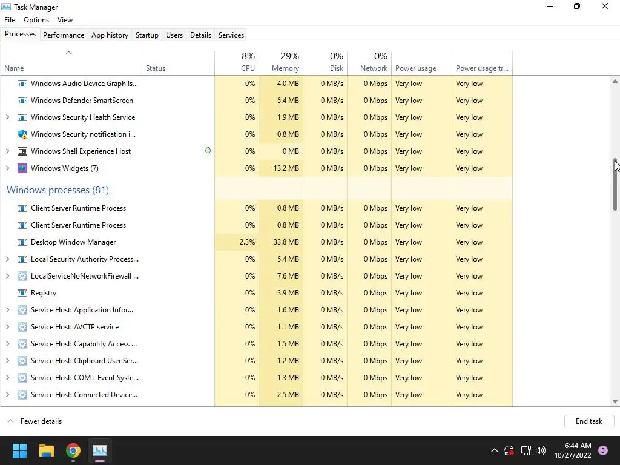Expand Service Host: COM+ Event System
The width and height of the screenshot is (620, 465).
[x=7, y=378]
